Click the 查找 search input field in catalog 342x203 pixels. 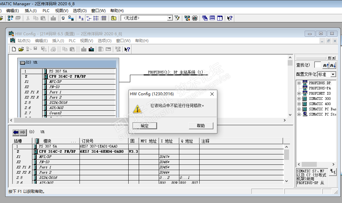(317, 65)
